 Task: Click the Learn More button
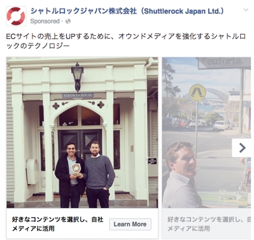pos(130,224)
